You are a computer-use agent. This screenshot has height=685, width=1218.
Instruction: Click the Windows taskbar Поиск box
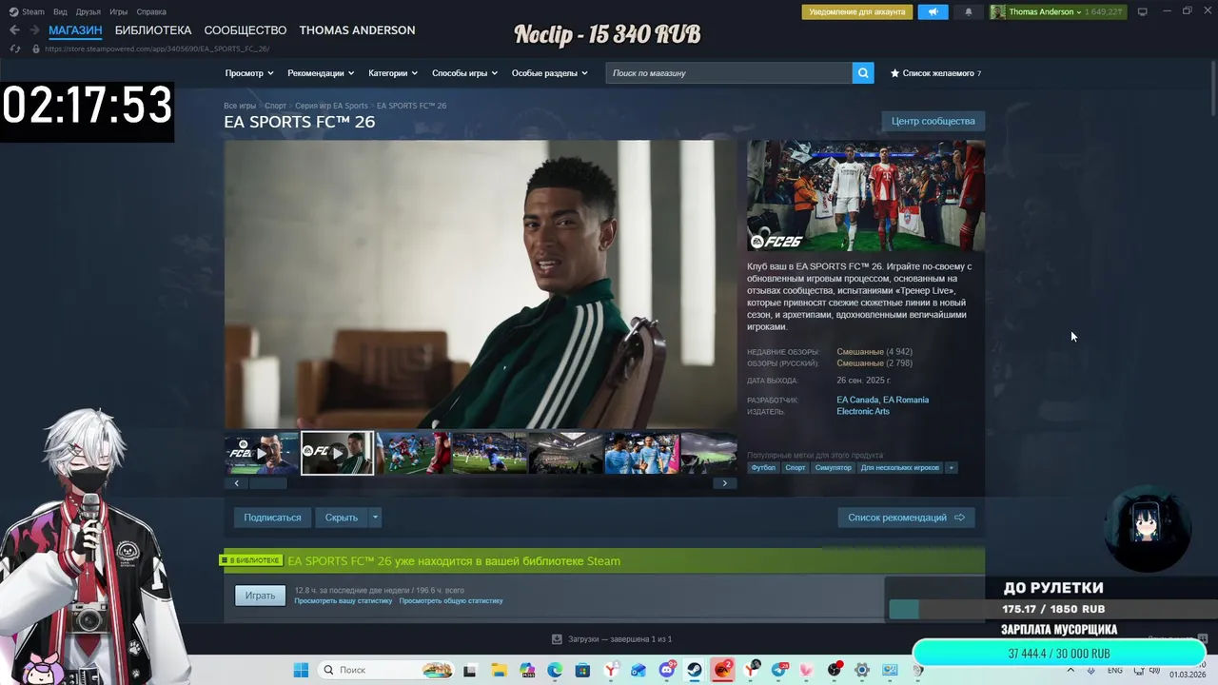[385, 670]
